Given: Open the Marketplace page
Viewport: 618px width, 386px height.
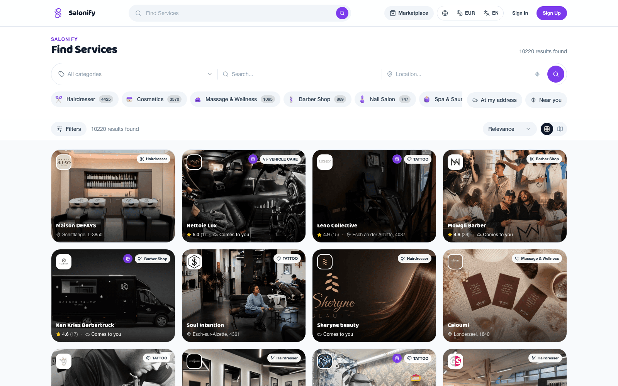Looking at the screenshot, I should tap(409, 13).
